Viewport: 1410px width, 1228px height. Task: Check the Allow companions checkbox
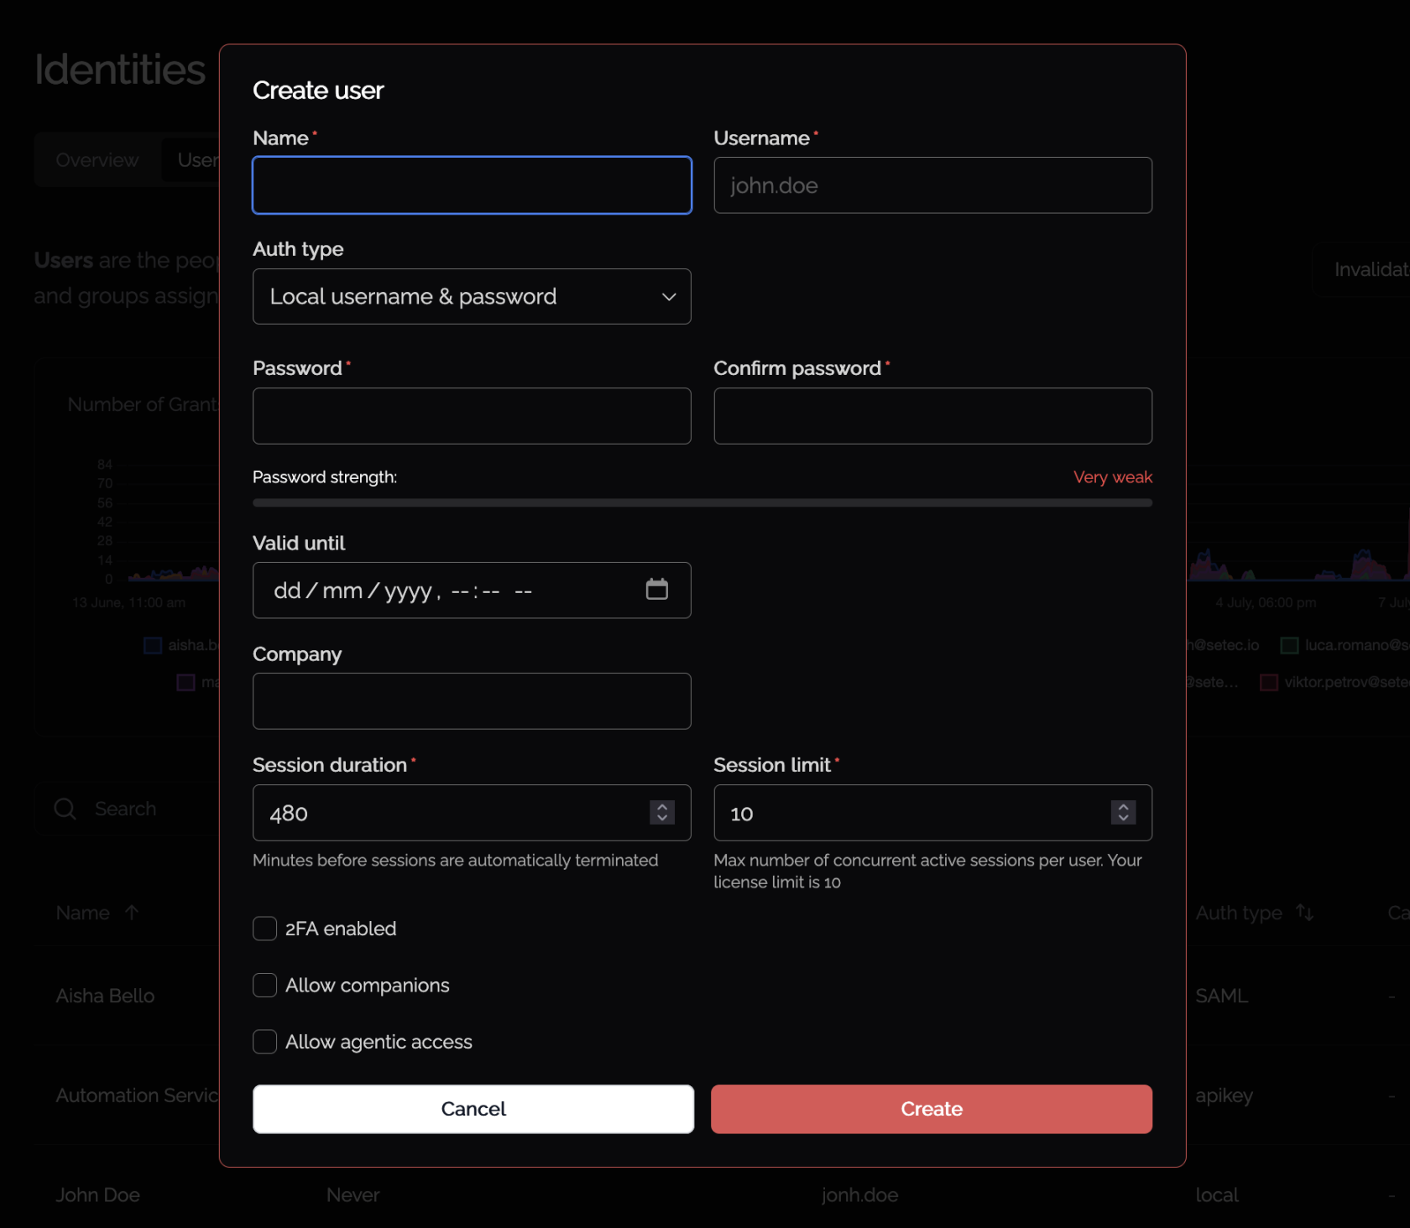(x=265, y=985)
